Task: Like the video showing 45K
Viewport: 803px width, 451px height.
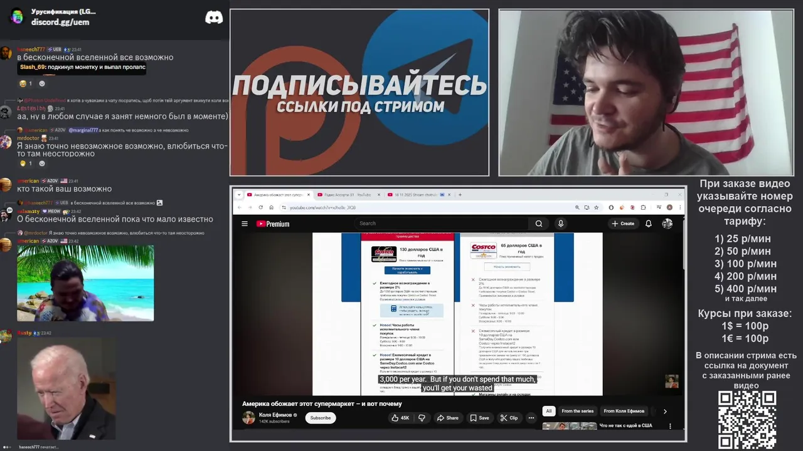Action: point(400,418)
